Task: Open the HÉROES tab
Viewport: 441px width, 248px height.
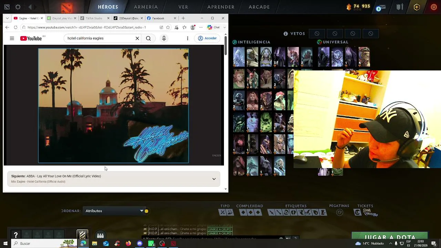Action: click(x=108, y=7)
